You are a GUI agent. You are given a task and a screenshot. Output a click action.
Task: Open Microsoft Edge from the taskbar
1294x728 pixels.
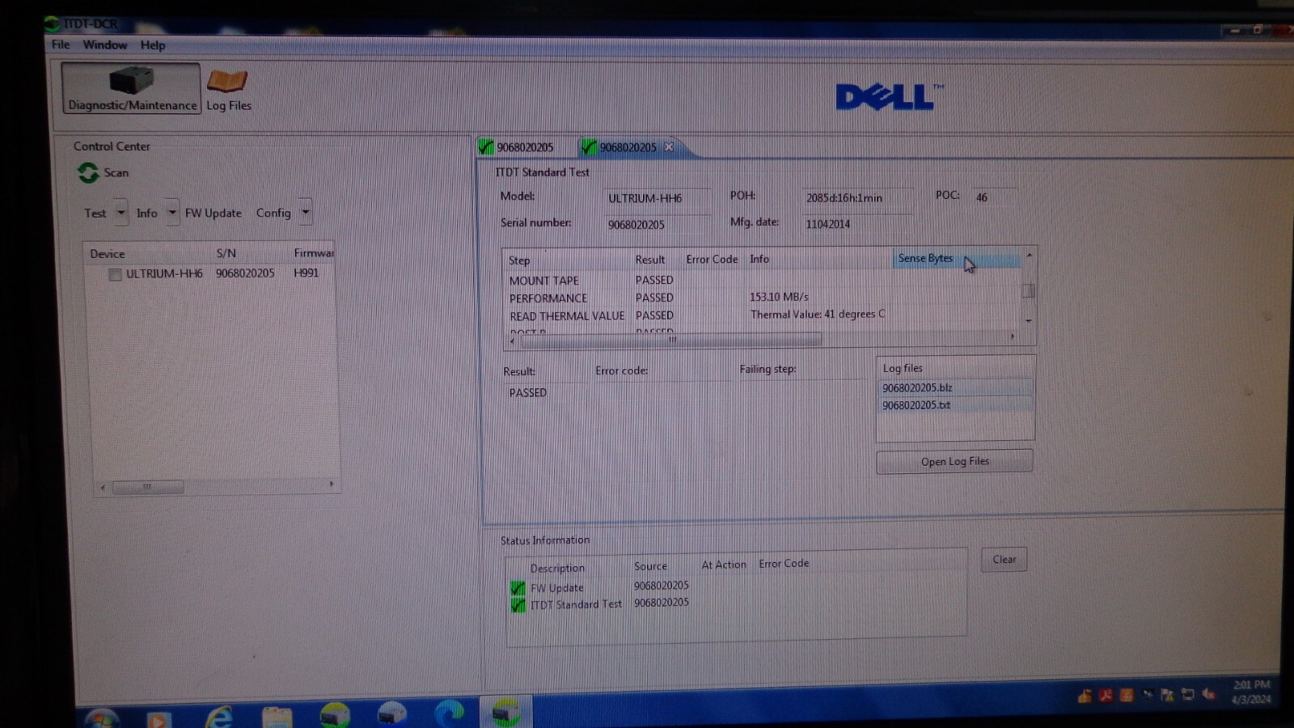449,713
